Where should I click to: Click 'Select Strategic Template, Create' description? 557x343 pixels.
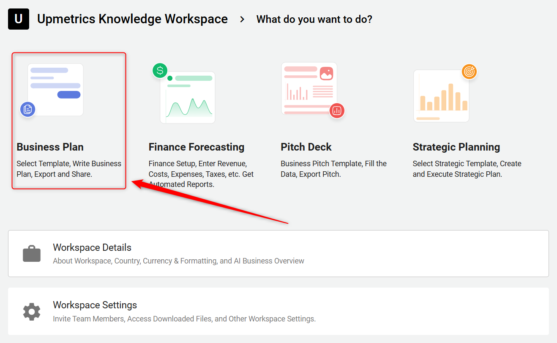(467, 169)
